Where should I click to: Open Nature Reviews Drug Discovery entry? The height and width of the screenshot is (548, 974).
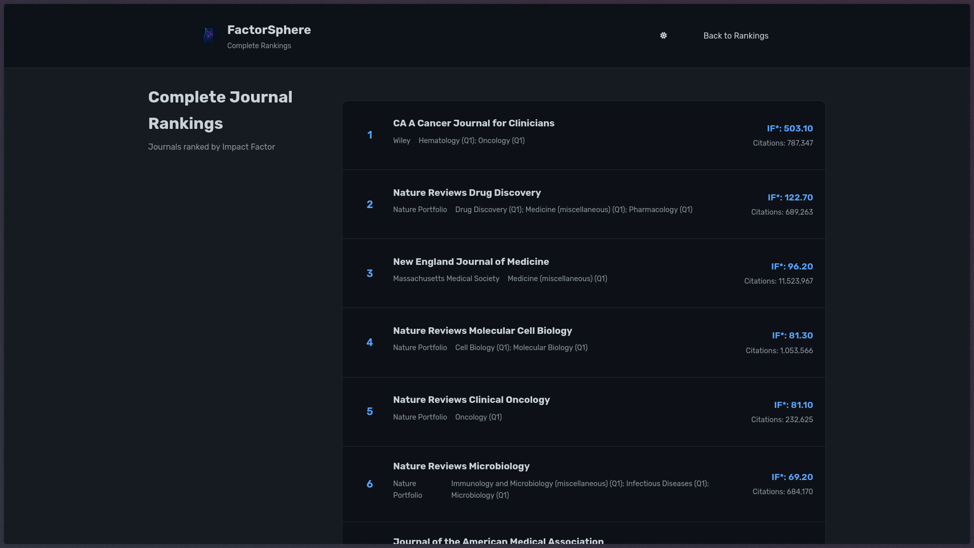pos(467,193)
